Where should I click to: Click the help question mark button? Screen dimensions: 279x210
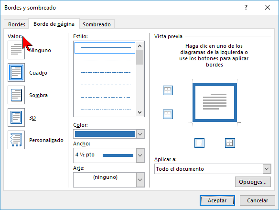(246, 7)
